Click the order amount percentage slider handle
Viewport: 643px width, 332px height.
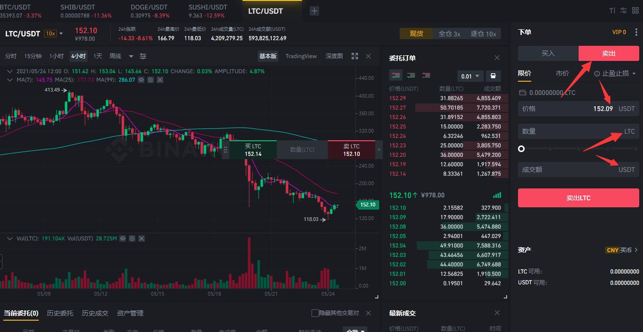(521, 149)
